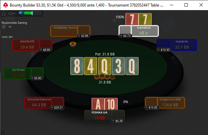Open the Responsible Gaming link
This screenshot has width=208, height=135.
(x=14, y=23)
